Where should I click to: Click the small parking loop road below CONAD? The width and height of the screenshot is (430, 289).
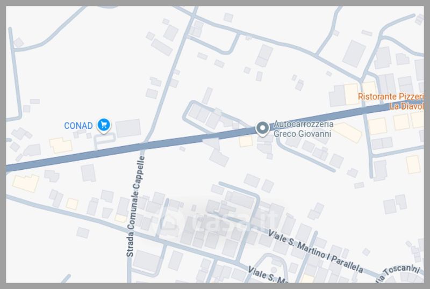(x=104, y=141)
